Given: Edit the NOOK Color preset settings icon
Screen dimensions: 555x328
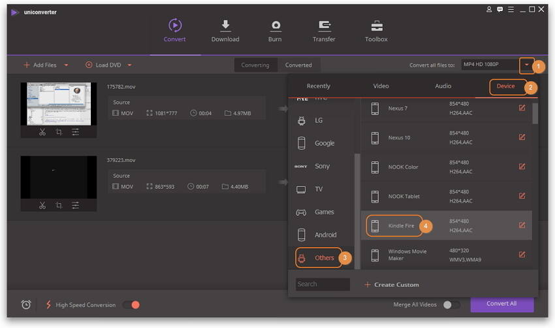Looking at the screenshot, I should pos(522,167).
